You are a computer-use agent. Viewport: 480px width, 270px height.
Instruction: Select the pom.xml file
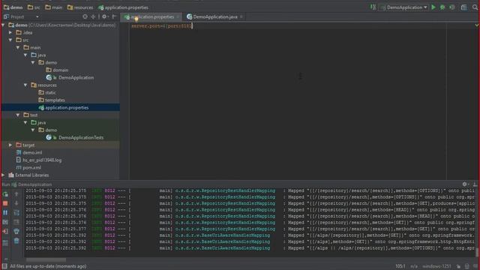point(28,168)
